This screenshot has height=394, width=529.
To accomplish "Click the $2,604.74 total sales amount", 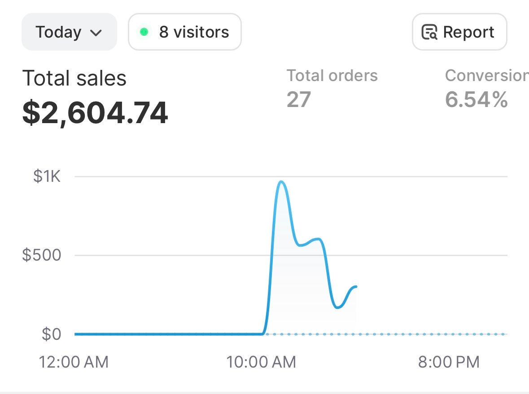I will (x=95, y=113).
